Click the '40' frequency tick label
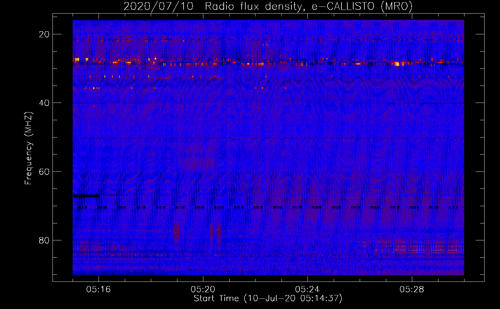This screenshot has height=309, width=500. pyautogui.click(x=44, y=103)
